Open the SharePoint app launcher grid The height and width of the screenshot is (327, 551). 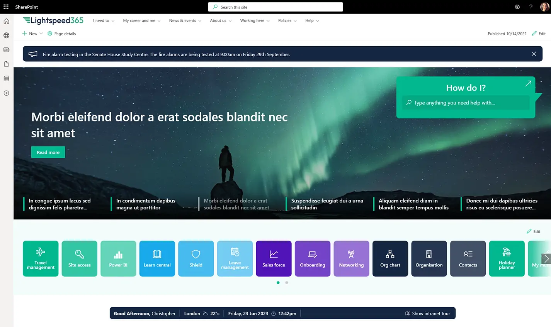tap(6, 7)
